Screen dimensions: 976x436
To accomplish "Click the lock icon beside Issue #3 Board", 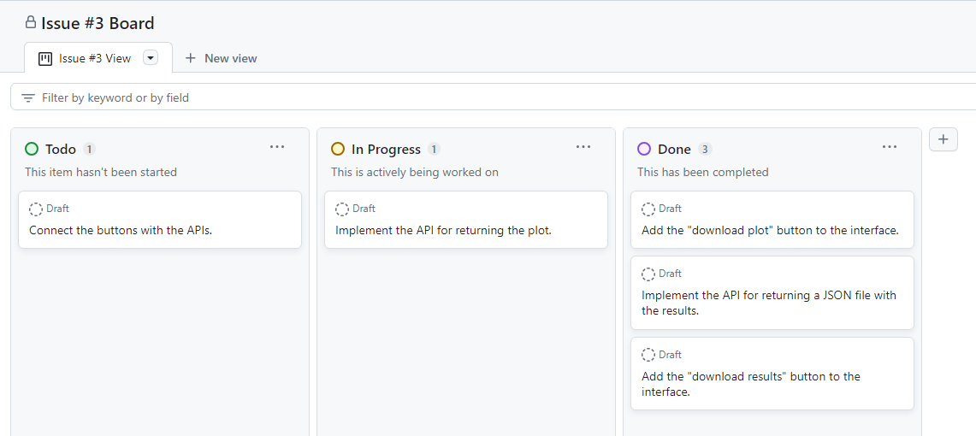I will click(31, 23).
